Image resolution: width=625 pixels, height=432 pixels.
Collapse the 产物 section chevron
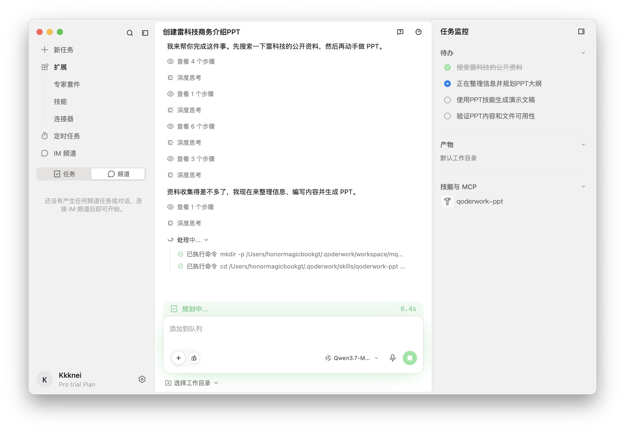tap(583, 145)
